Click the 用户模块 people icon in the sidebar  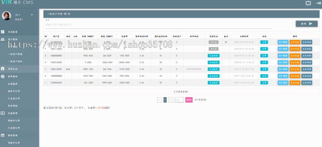tap(3, 39)
